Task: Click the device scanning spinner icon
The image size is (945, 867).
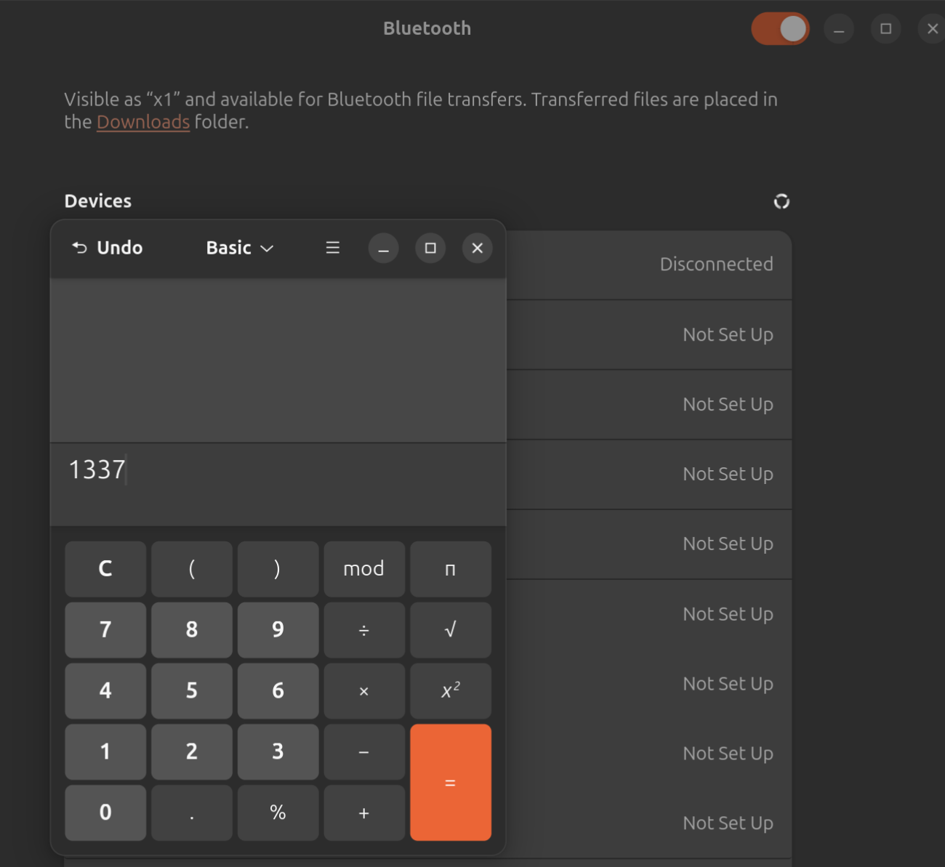Action: pos(781,201)
